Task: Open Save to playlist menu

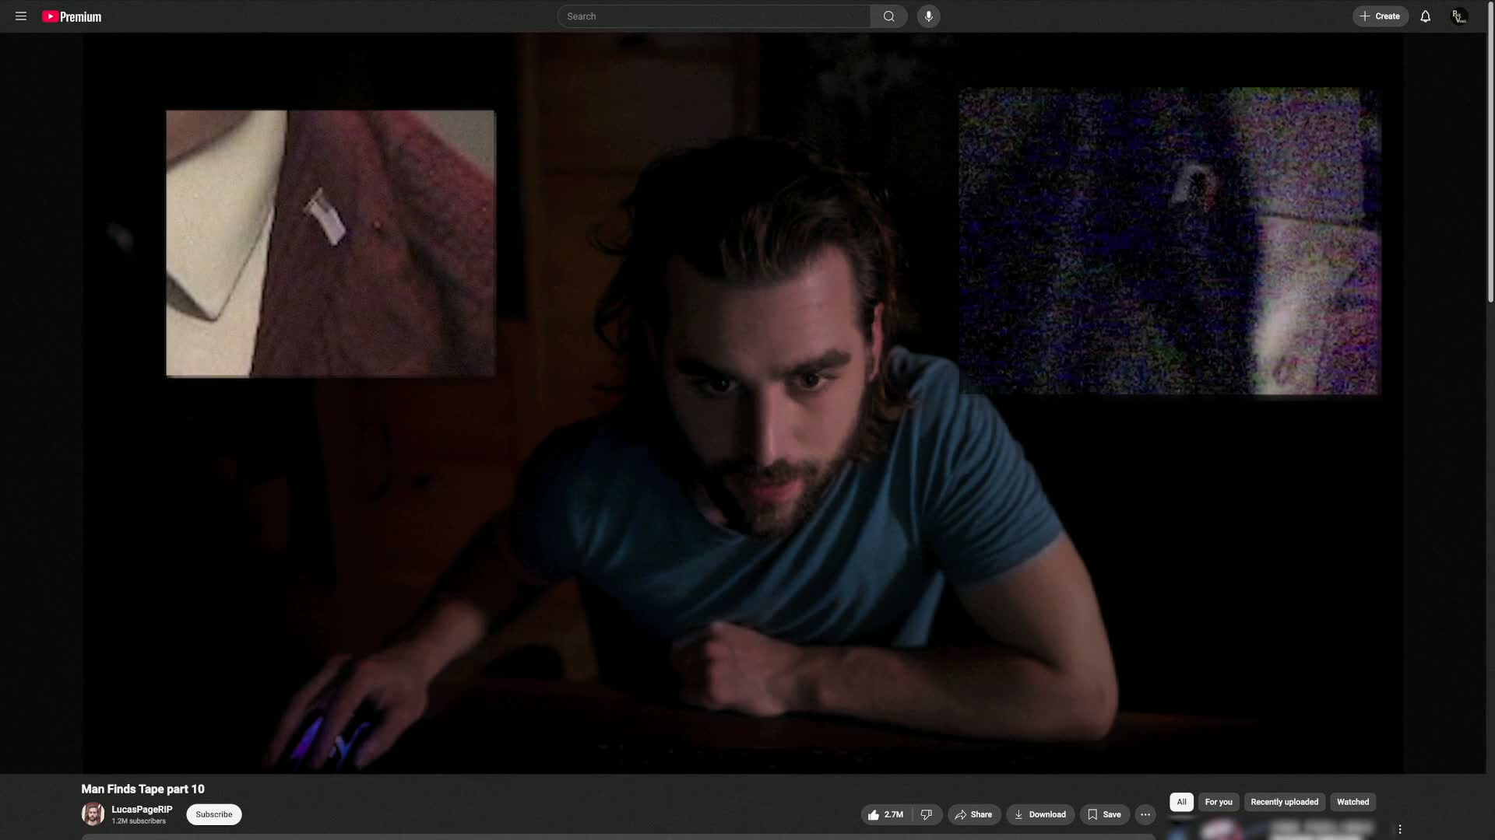Action: (x=1104, y=814)
